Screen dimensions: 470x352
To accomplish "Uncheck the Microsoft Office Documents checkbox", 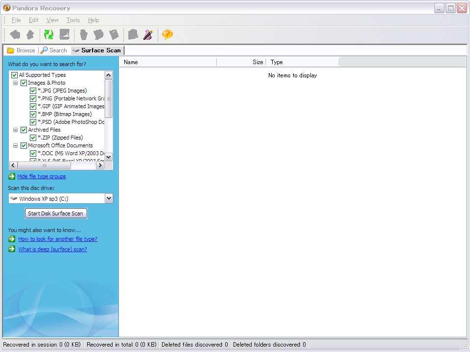I will (23, 146).
